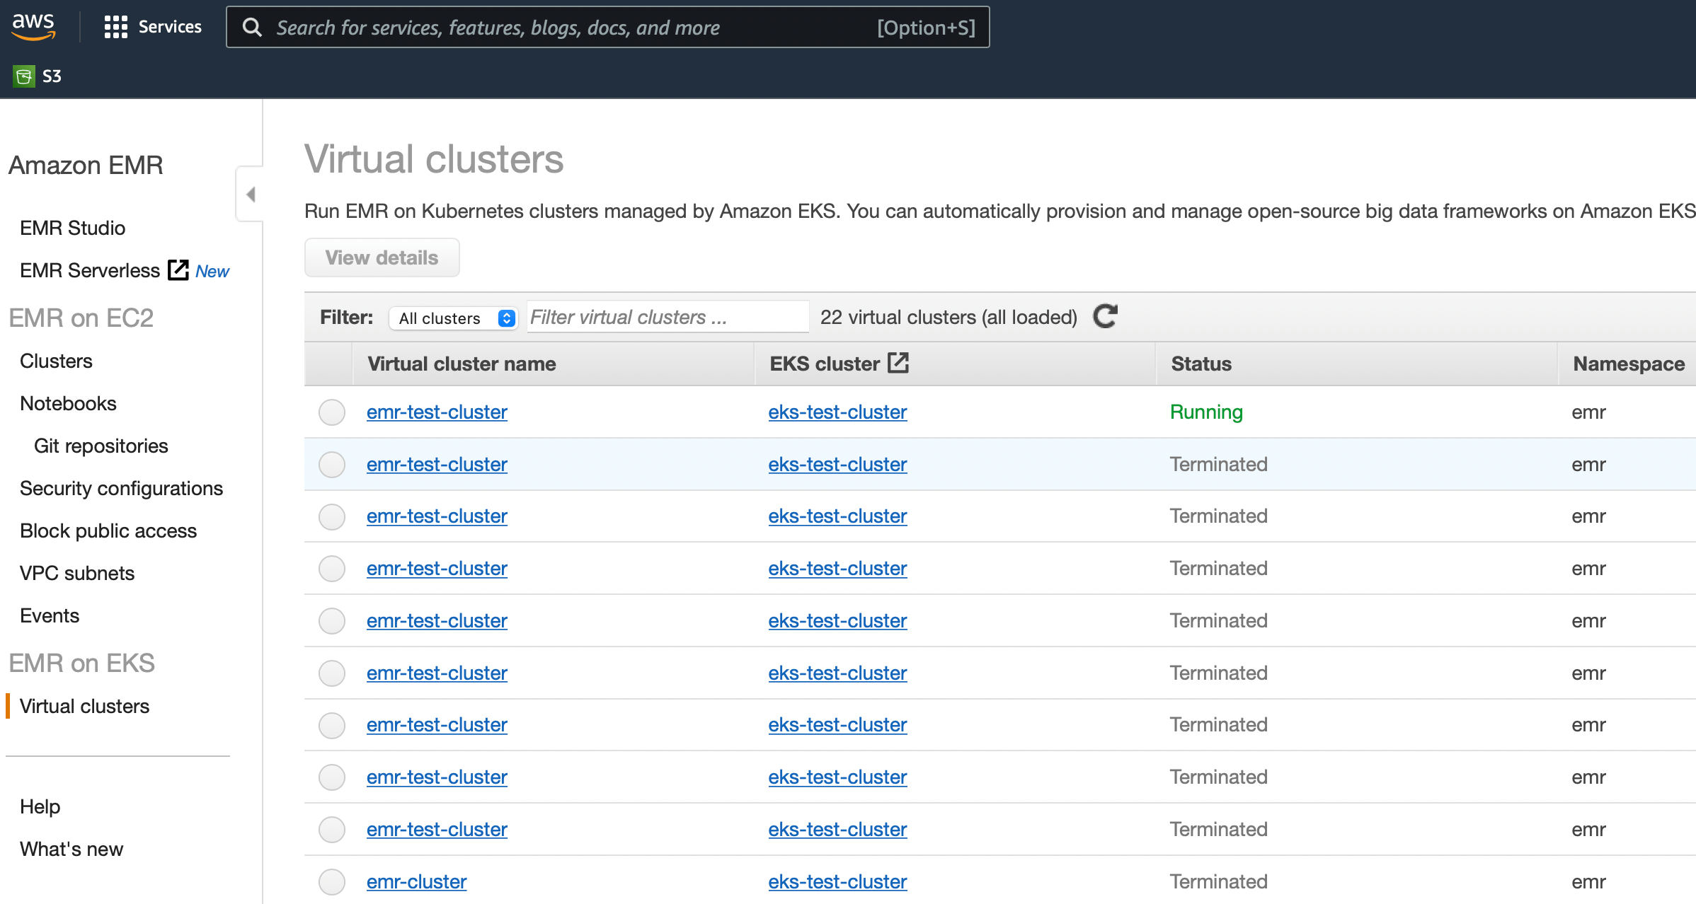Collapse the Amazon EMR side navigation arrow
Viewport: 1696px width, 904px height.
[250, 194]
